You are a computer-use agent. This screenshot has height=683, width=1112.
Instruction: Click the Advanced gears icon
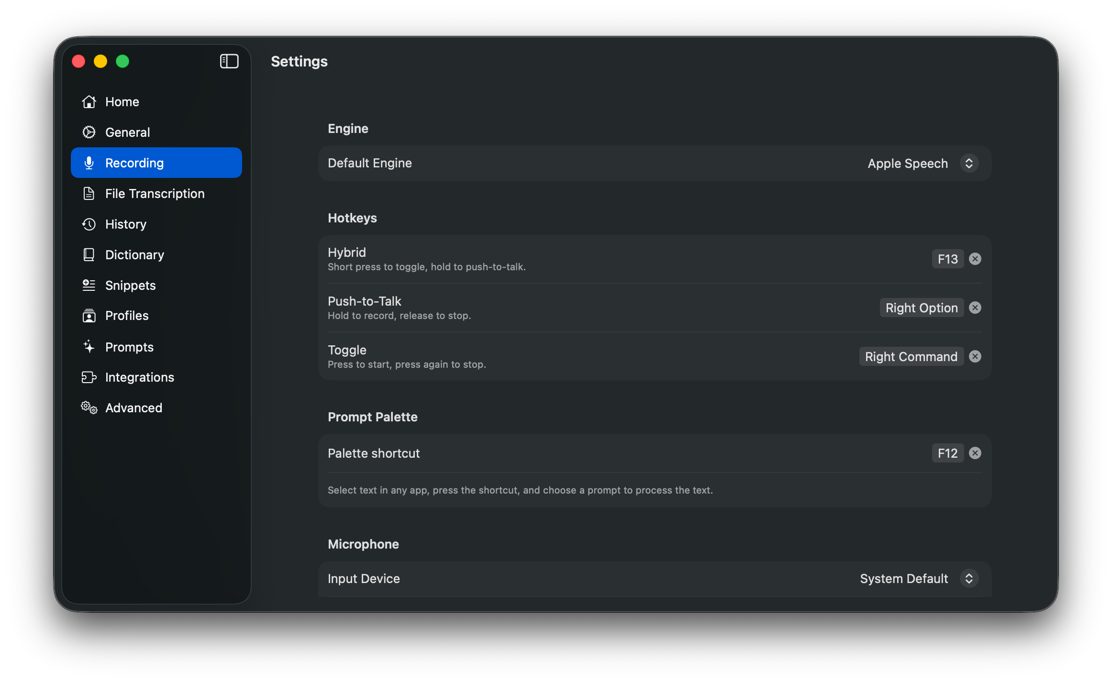pos(89,408)
